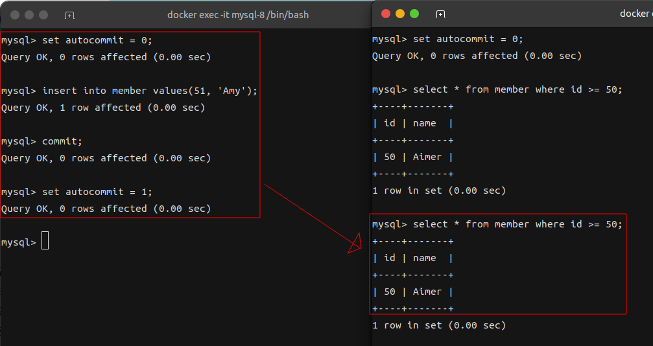Click the last '1 row in set (0.00 sec)' line
The width and height of the screenshot is (653, 346).
(x=439, y=326)
